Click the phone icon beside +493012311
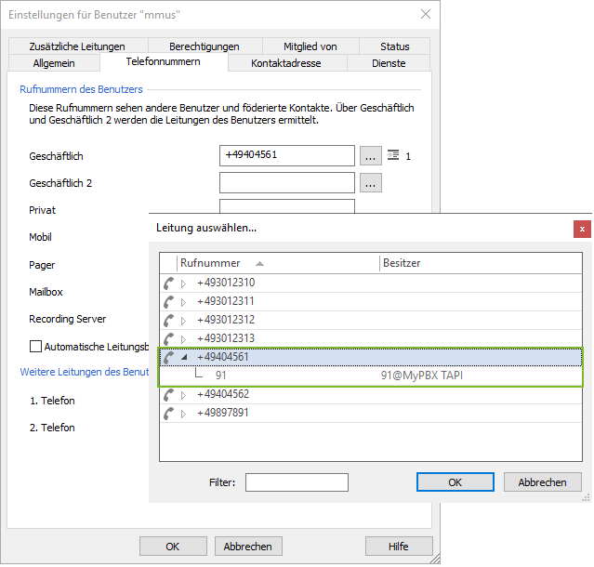594x567 pixels. 168,301
